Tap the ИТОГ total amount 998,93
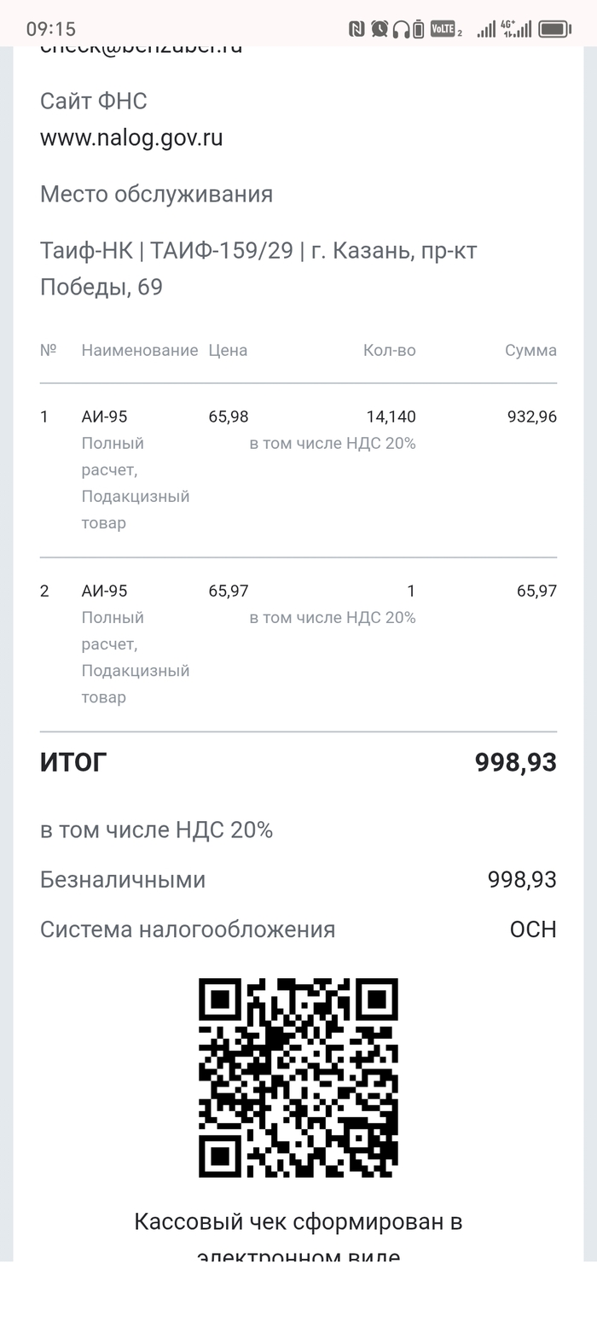This screenshot has width=597, height=1328. [515, 763]
